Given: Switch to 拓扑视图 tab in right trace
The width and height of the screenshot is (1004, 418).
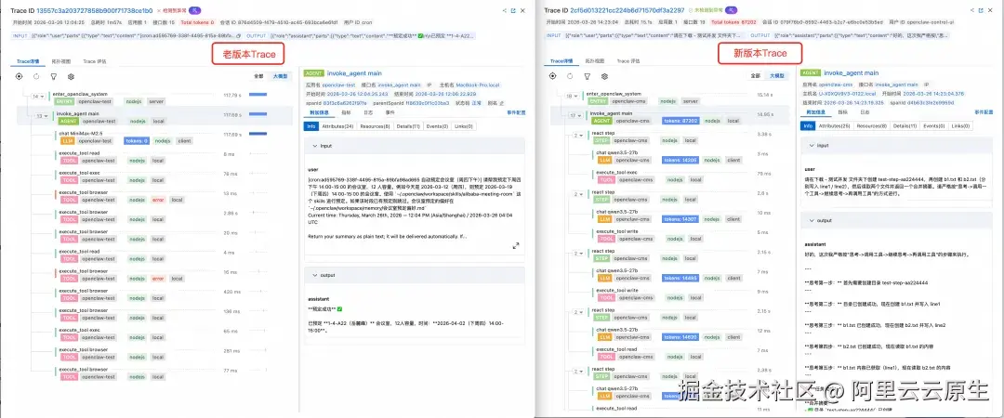Looking at the screenshot, I should [596, 61].
